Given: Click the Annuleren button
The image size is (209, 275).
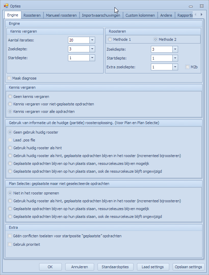Looking at the screenshot, I should click(80, 267).
